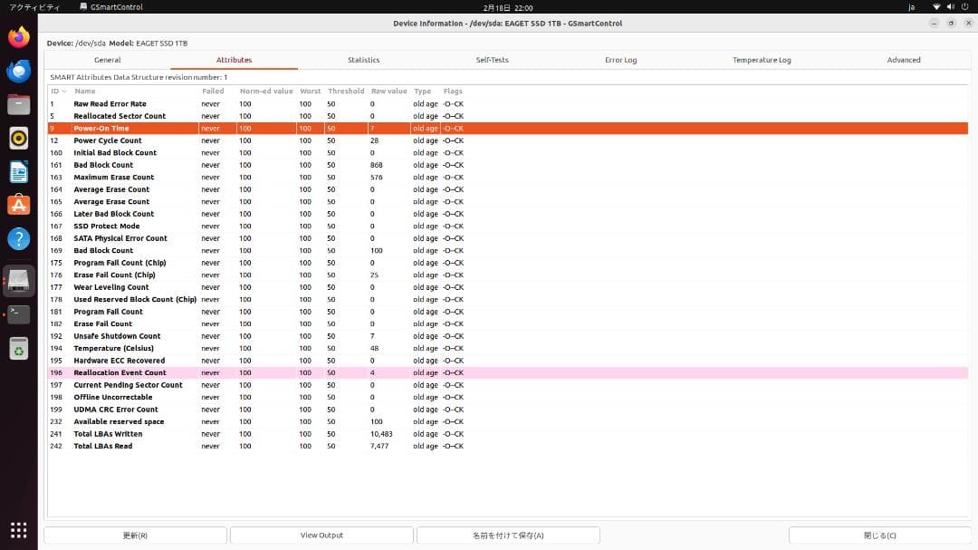Viewport: 978px width, 550px height.
Task: Open the Advanced tab
Action: point(904,60)
